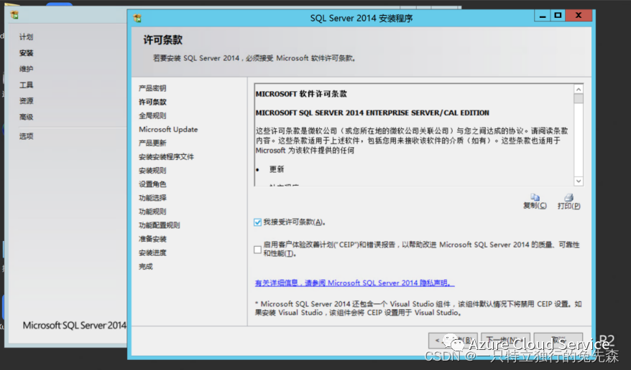This screenshot has width=631, height=370.
Task: Click the license text scrollbar up arrow
Action: [x=579, y=89]
